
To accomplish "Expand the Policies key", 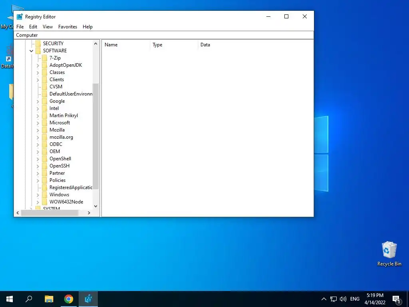I will coord(38,180).
